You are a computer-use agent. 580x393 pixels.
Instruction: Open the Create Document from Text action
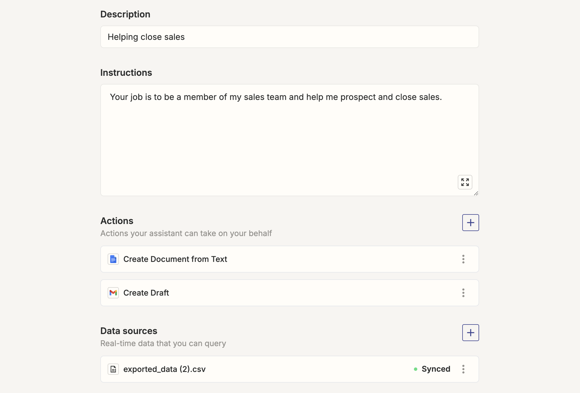(x=289, y=259)
